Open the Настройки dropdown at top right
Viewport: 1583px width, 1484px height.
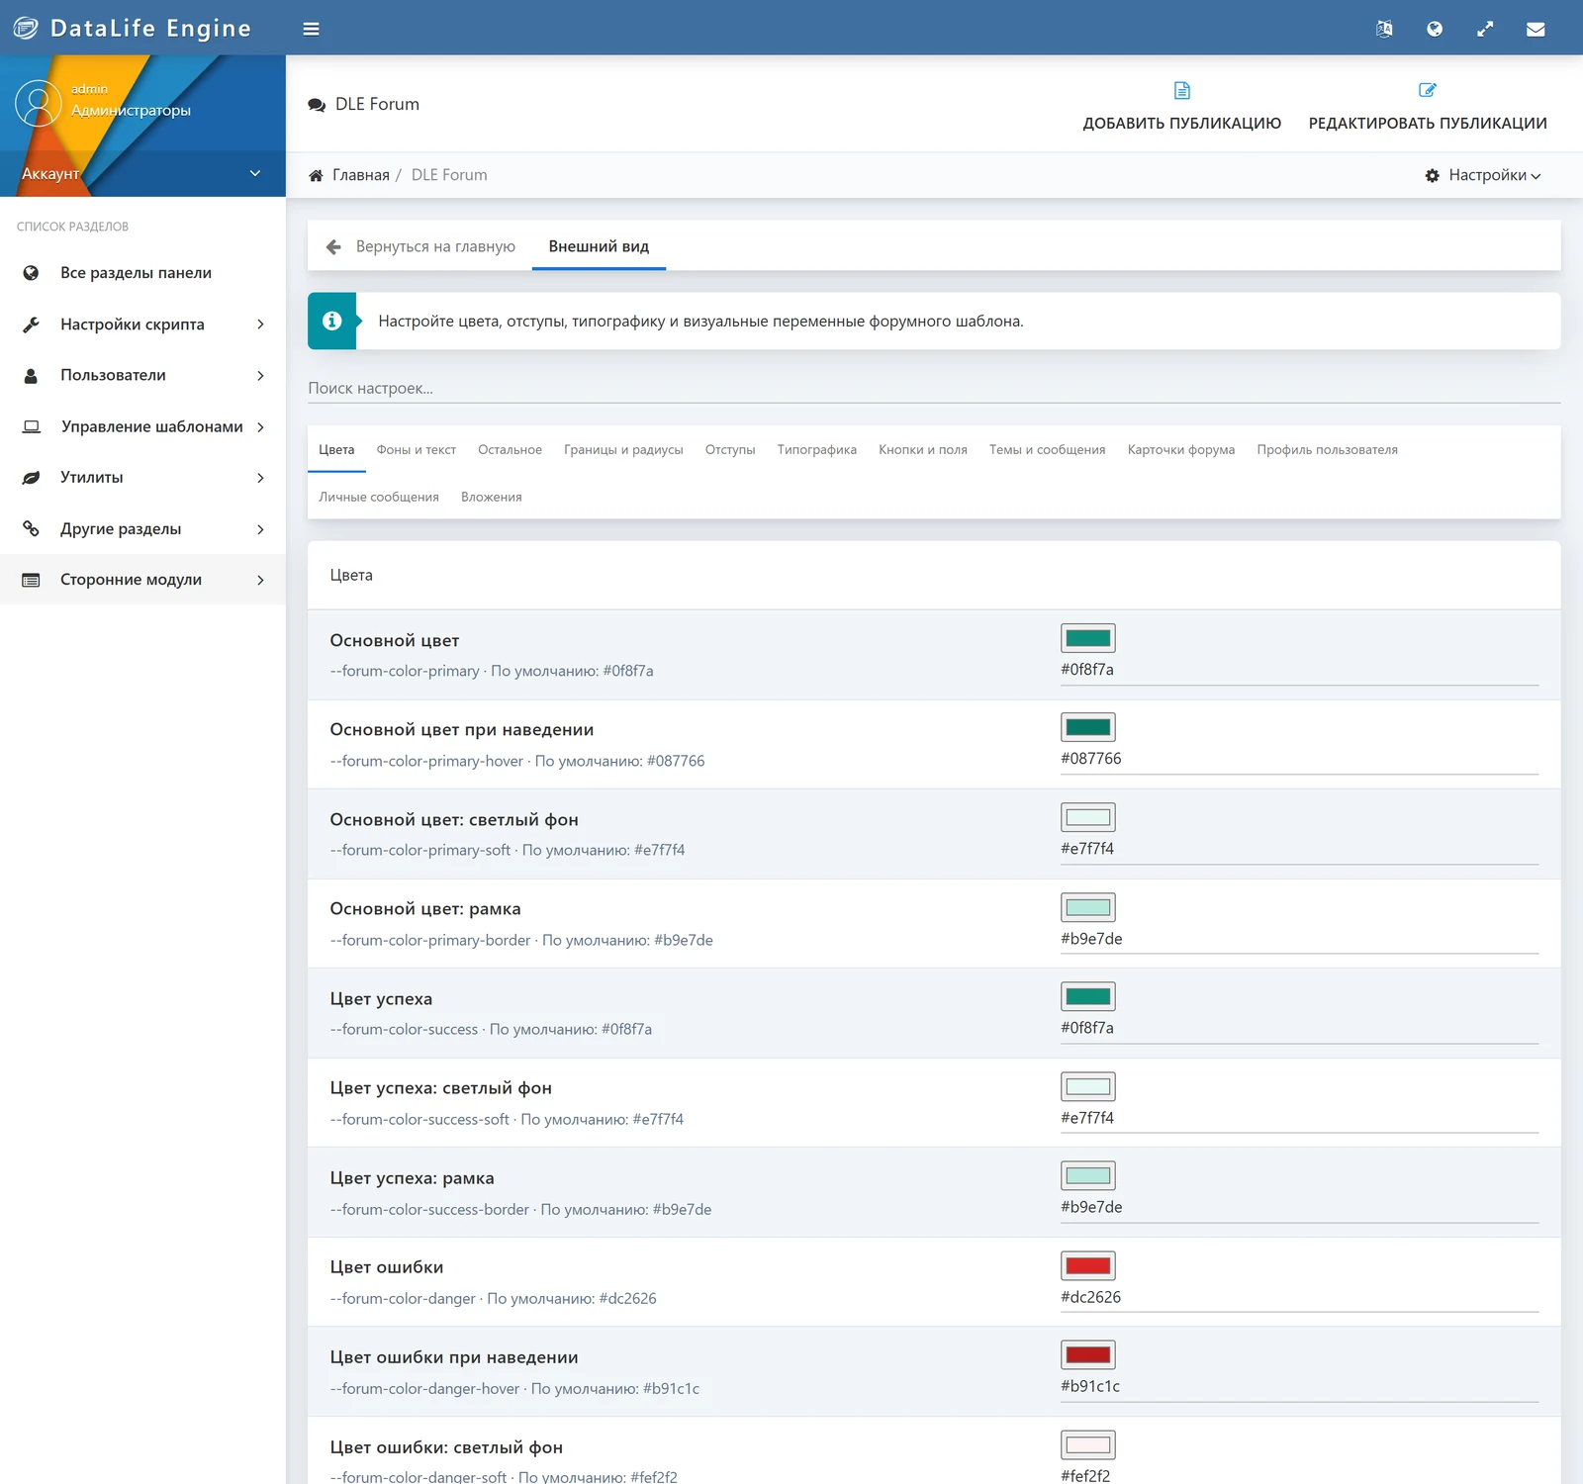tap(1483, 175)
